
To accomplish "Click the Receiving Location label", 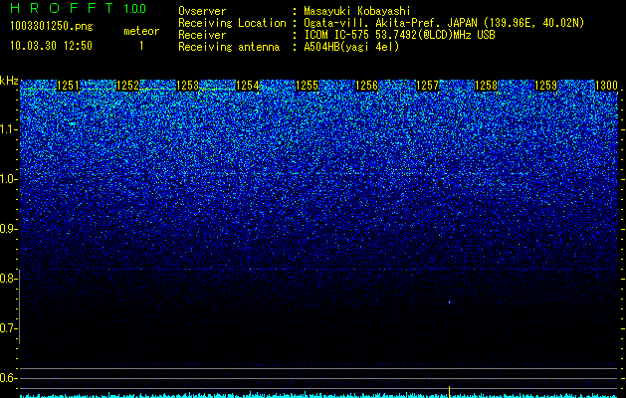I will [x=232, y=23].
